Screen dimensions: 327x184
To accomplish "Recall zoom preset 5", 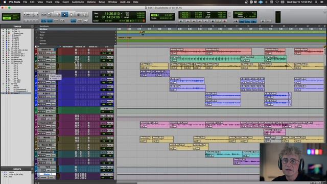I will (37, 21).
